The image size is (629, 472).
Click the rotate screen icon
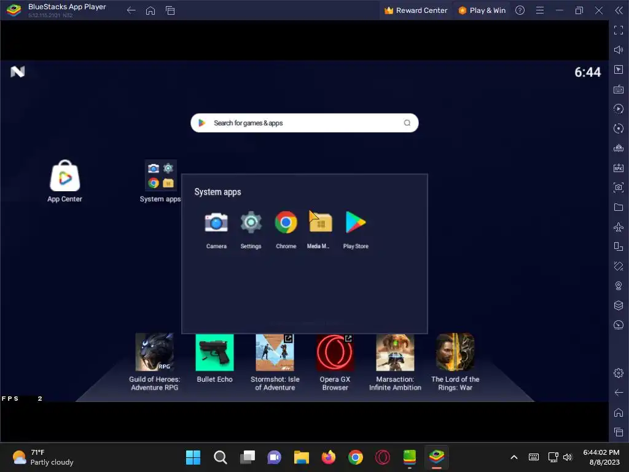pyautogui.click(x=619, y=246)
